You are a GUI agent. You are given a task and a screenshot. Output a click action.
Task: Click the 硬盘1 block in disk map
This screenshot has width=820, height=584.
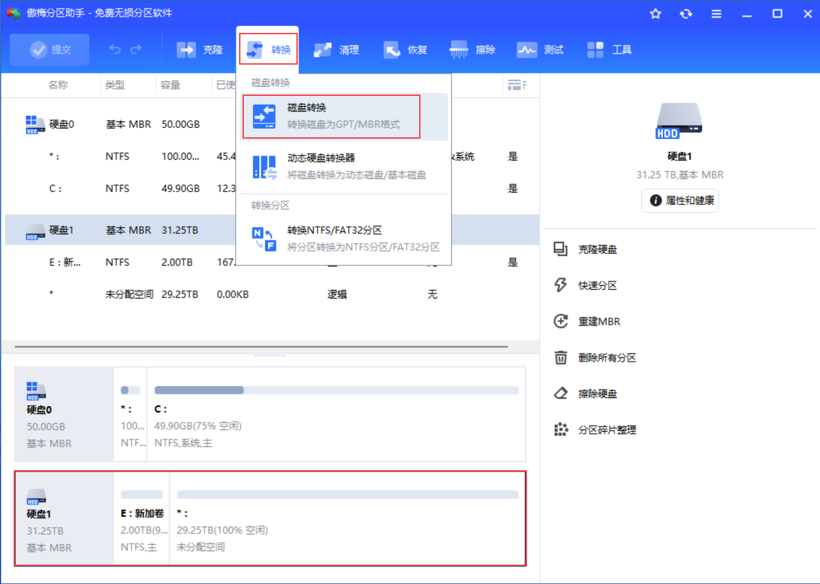64,518
